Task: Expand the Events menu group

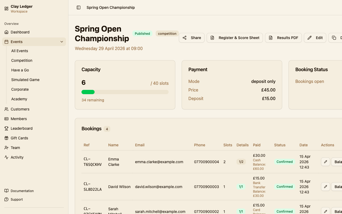Action: (x=34, y=42)
